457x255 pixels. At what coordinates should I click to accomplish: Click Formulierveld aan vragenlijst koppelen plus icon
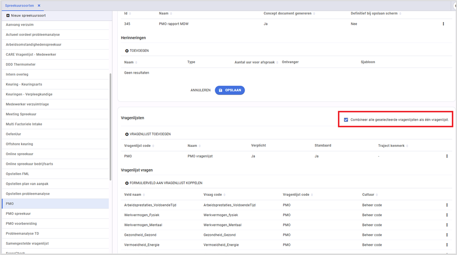[127, 183]
